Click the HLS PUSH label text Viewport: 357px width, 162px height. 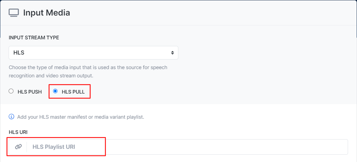(x=30, y=92)
